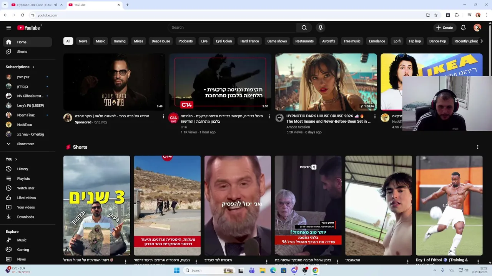
Task: Expand the You section arrow
Action: point(16,159)
